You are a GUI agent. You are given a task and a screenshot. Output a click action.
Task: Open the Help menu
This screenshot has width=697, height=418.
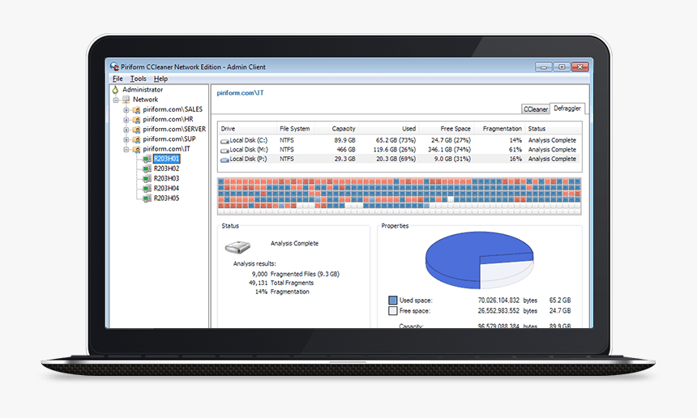[x=160, y=79]
